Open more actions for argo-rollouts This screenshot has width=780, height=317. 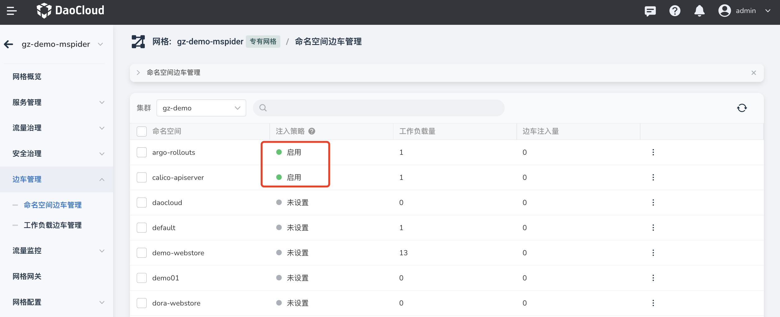click(653, 152)
